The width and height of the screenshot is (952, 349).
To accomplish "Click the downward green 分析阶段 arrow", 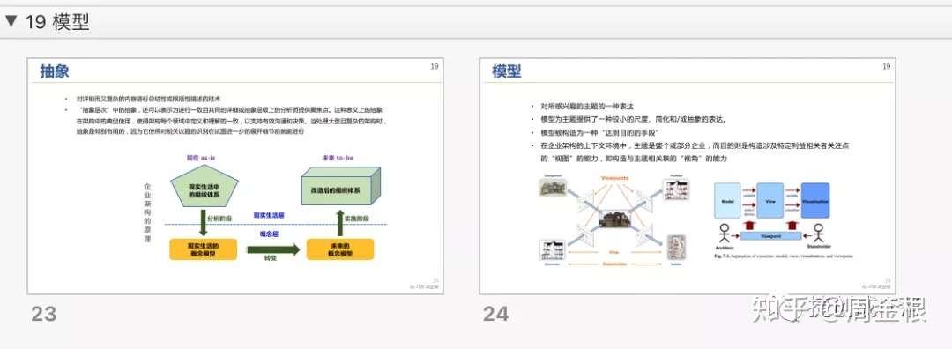I will pos(203,222).
